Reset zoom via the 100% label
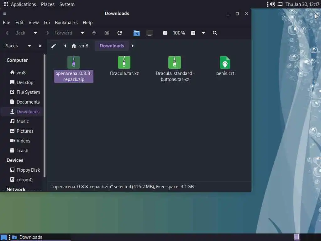The width and height of the screenshot is (321, 241). point(179,33)
